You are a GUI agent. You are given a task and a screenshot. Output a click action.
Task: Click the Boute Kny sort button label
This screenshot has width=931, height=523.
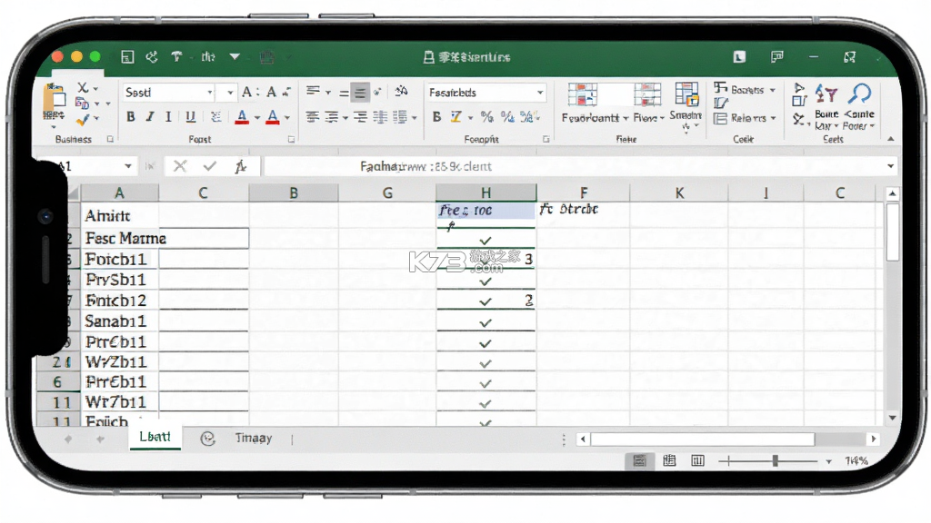pyautogui.click(x=826, y=119)
